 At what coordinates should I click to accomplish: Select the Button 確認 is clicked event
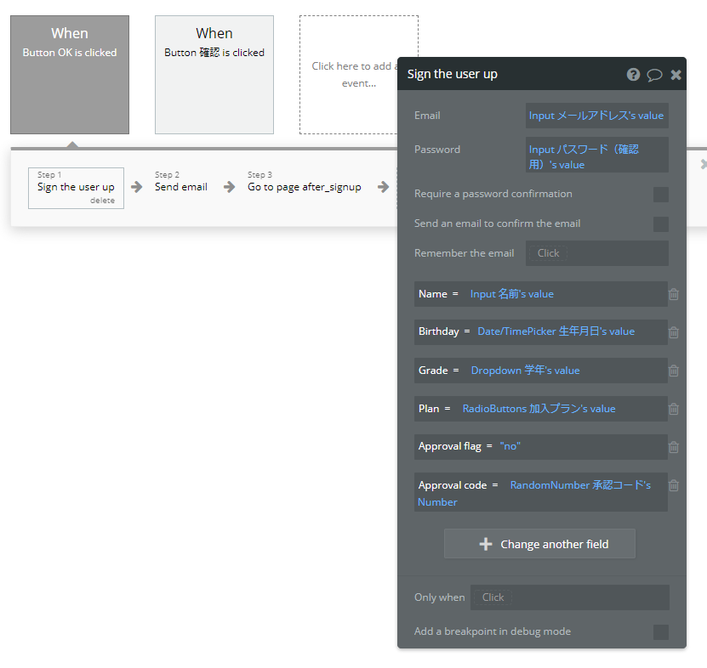coord(214,75)
